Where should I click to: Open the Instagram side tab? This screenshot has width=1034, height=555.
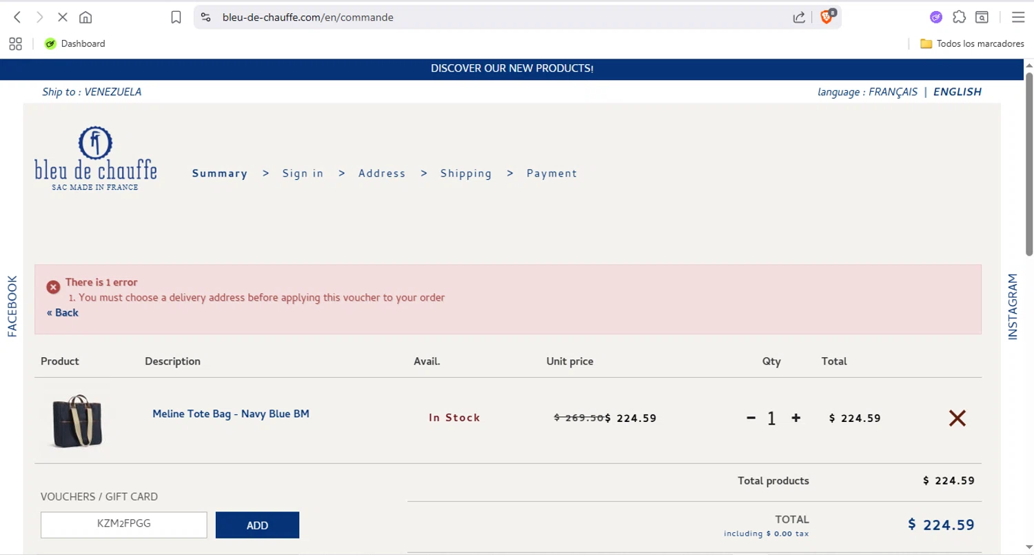pyautogui.click(x=1013, y=307)
